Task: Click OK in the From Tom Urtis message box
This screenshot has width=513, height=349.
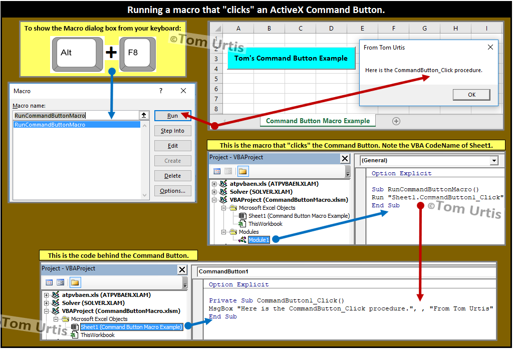Action: click(x=471, y=95)
